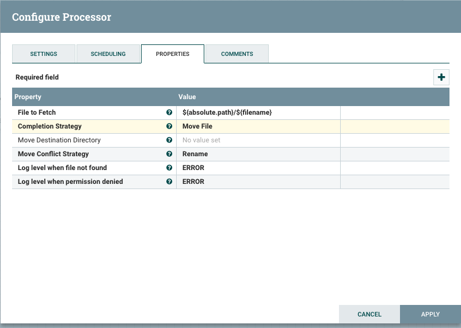Open help icon for Log level when permission denied
Screen dimensions: 461x328
click(x=169, y=182)
